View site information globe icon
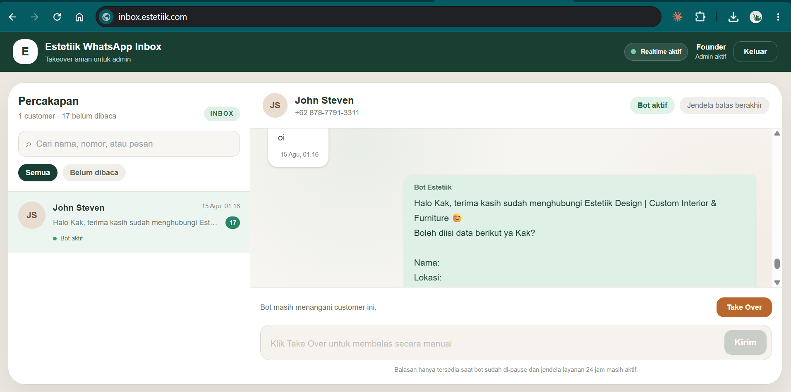The width and height of the screenshot is (791, 392). (x=106, y=17)
